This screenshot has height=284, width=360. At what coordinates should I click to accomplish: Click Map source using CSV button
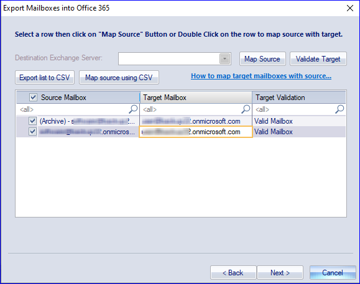point(119,78)
